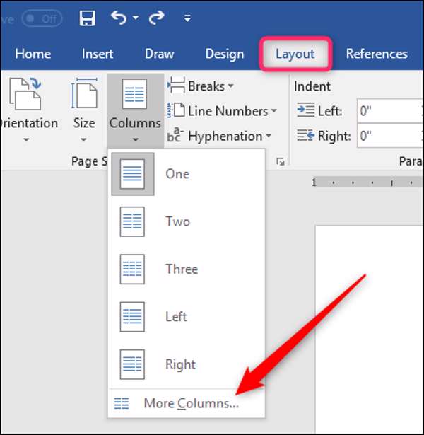The width and height of the screenshot is (424, 435).
Task: Click the Save floppy disk icon
Action: 88,18
